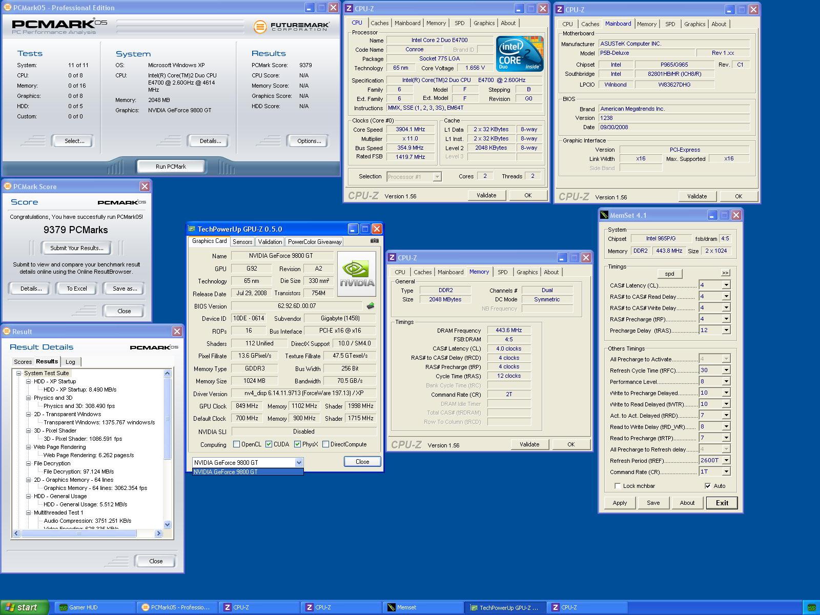Select Memset in the taskbar
Viewport: 820px width, 615px height.
[x=424, y=607]
